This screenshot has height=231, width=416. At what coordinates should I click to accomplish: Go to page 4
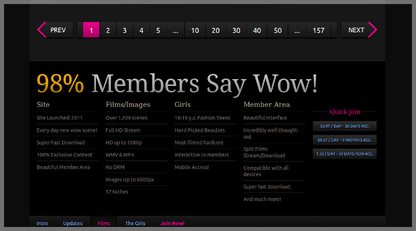[141, 30]
